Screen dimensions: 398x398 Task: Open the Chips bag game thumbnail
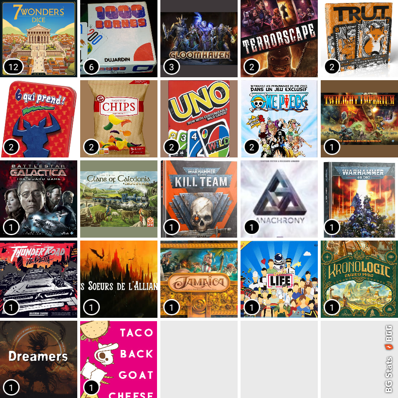119,119
